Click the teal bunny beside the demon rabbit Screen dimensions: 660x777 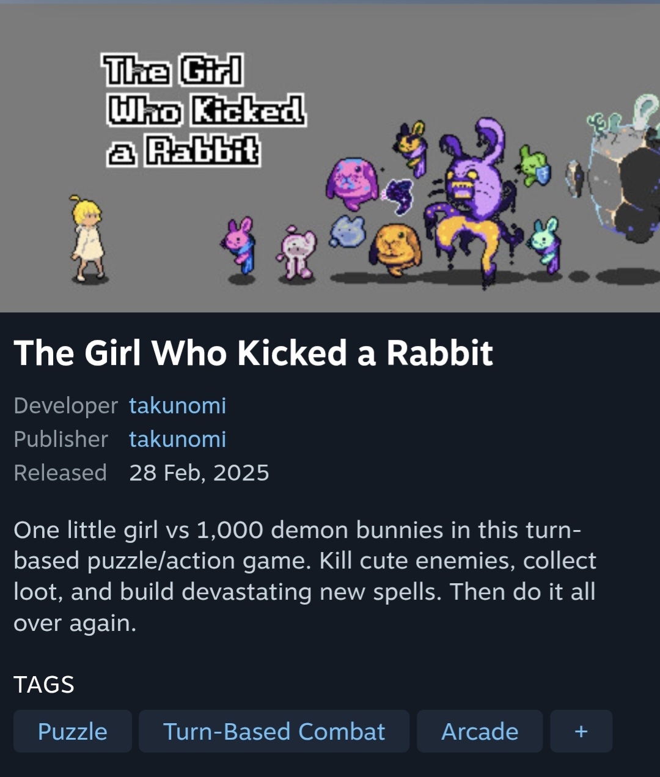pyautogui.click(x=546, y=245)
